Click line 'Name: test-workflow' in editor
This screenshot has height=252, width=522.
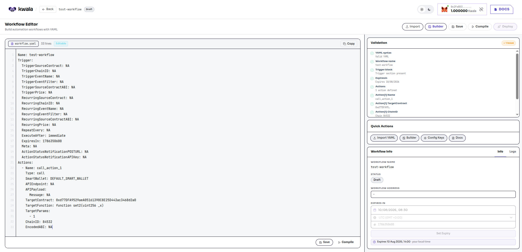pos(36,55)
